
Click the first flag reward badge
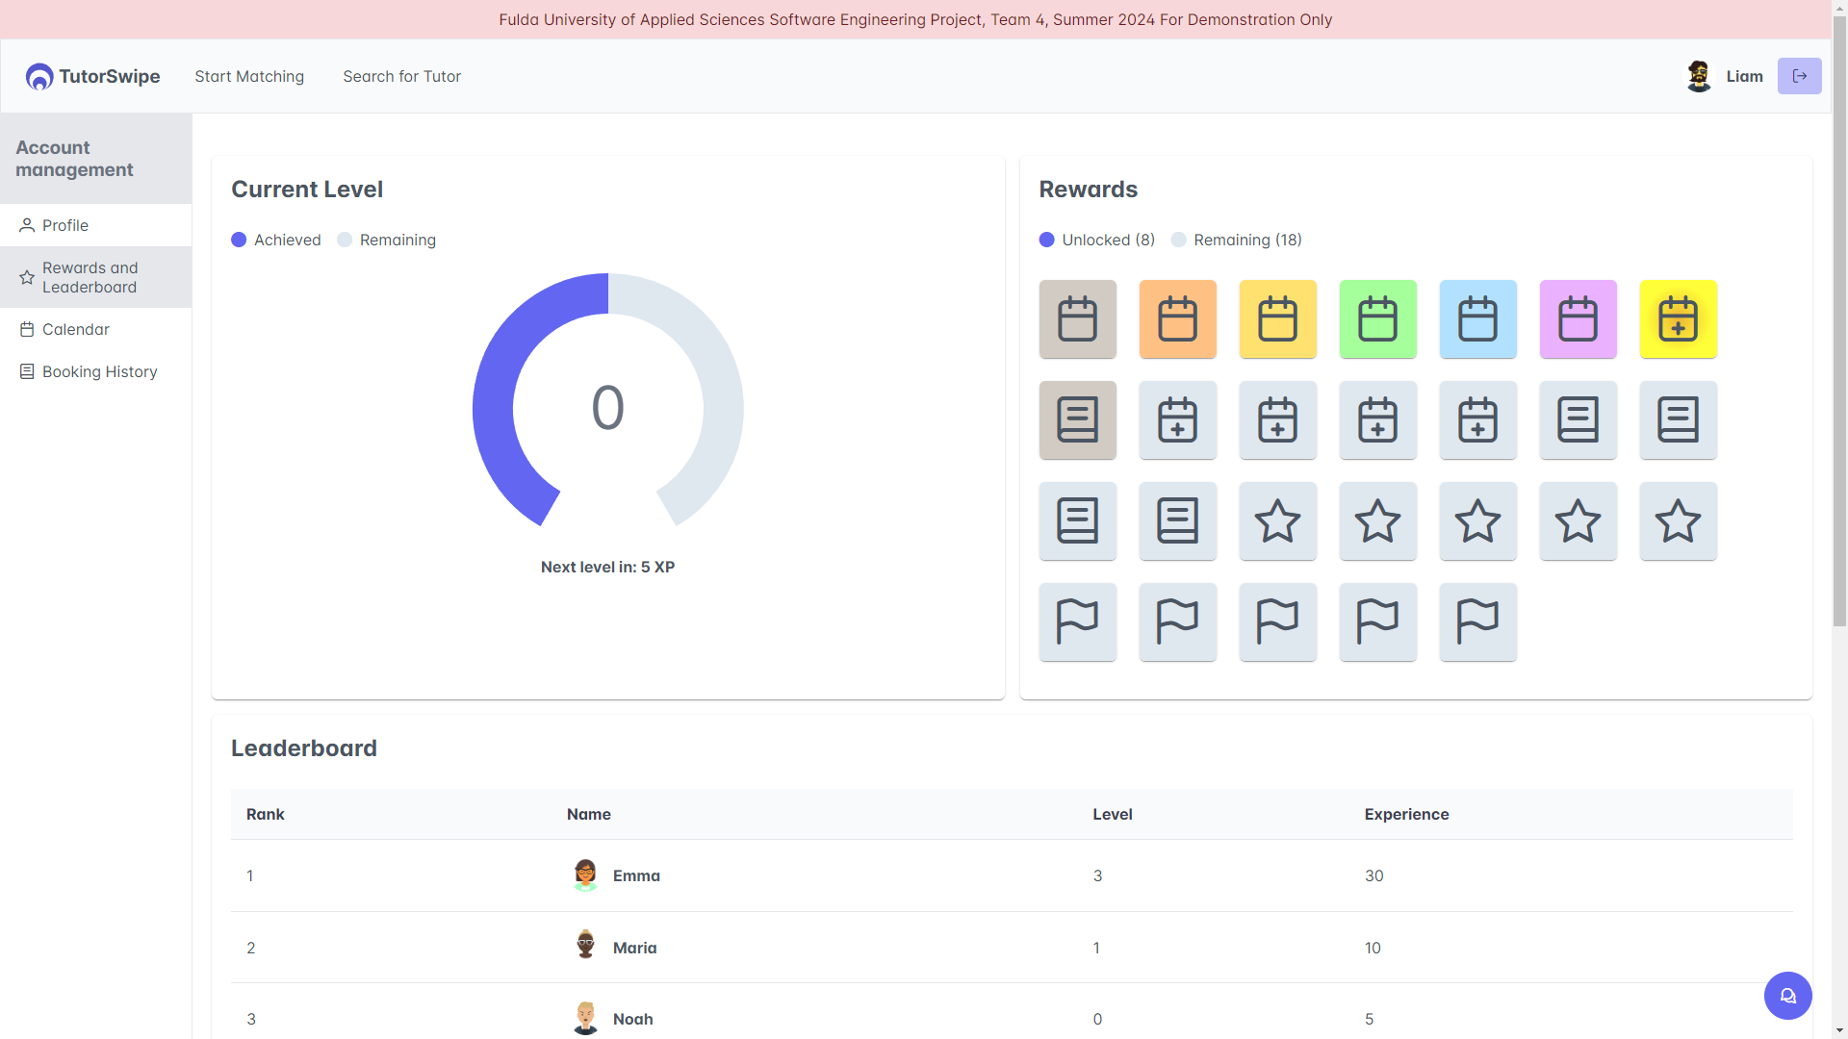coord(1077,621)
